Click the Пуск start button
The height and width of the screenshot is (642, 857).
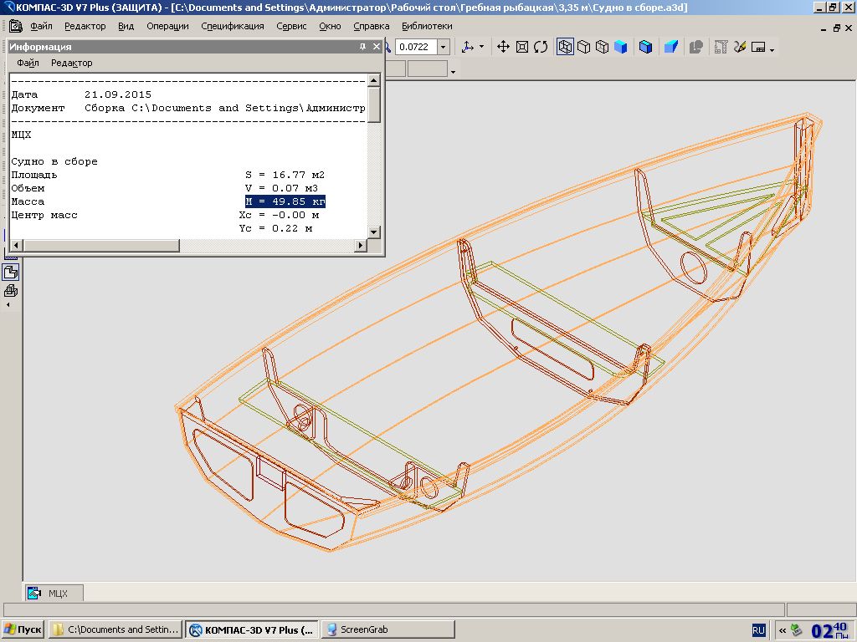tap(23, 629)
